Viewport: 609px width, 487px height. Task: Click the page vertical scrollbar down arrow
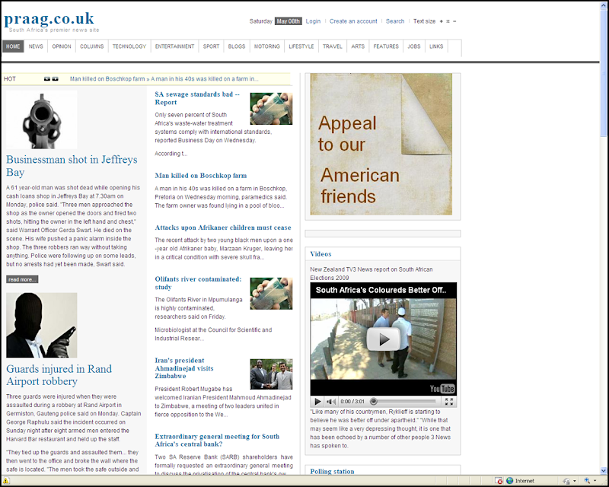[604, 471]
